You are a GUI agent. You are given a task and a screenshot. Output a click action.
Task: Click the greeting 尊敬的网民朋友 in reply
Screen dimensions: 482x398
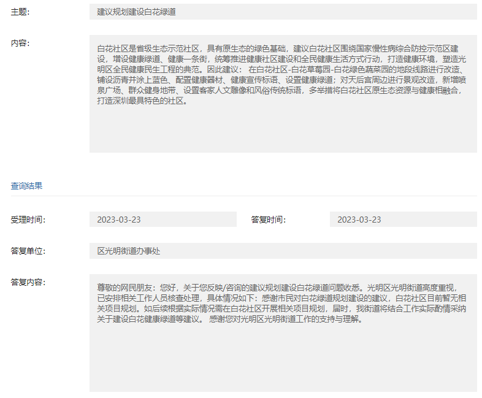[127, 287]
